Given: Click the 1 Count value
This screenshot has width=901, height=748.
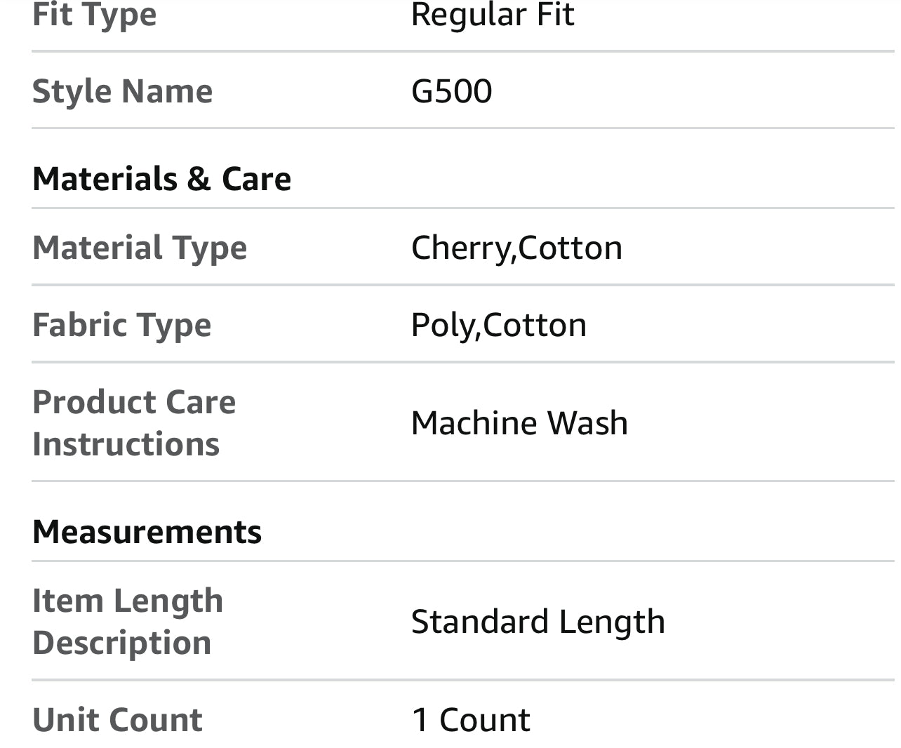Looking at the screenshot, I should click(470, 720).
